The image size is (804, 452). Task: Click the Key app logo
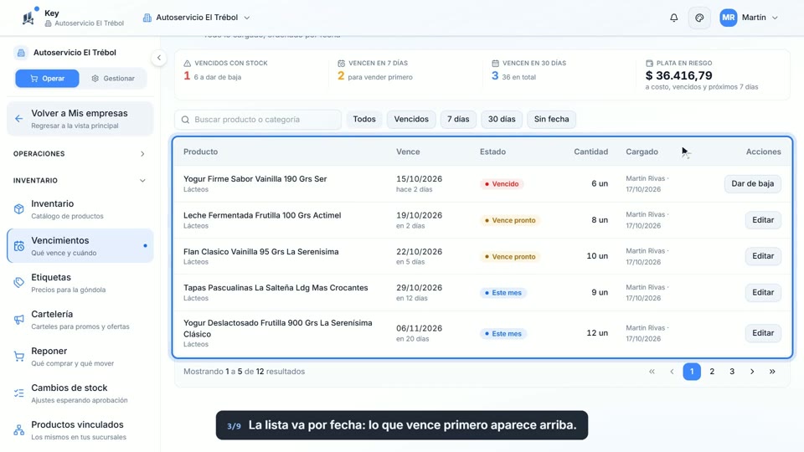(x=28, y=18)
